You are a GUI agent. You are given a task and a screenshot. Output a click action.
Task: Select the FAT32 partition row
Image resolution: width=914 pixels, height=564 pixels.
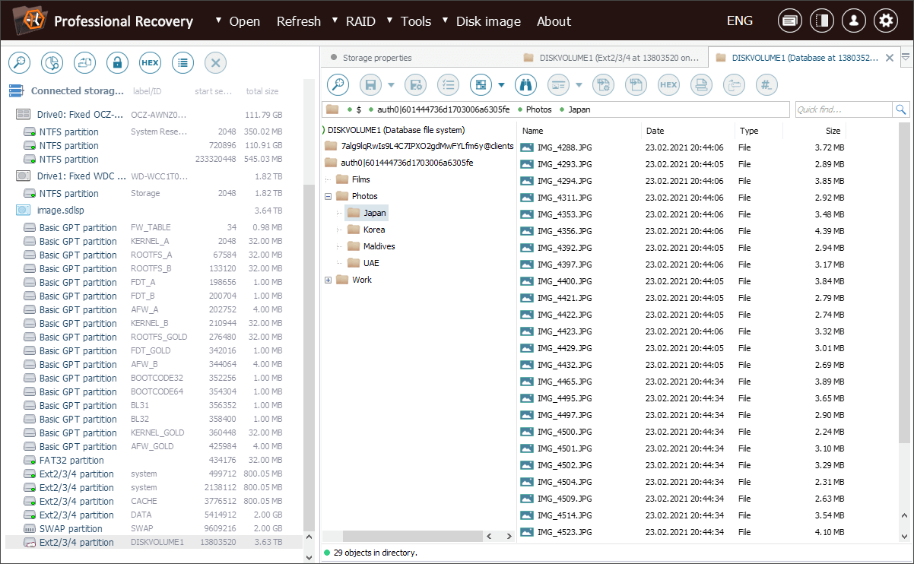click(x=152, y=460)
